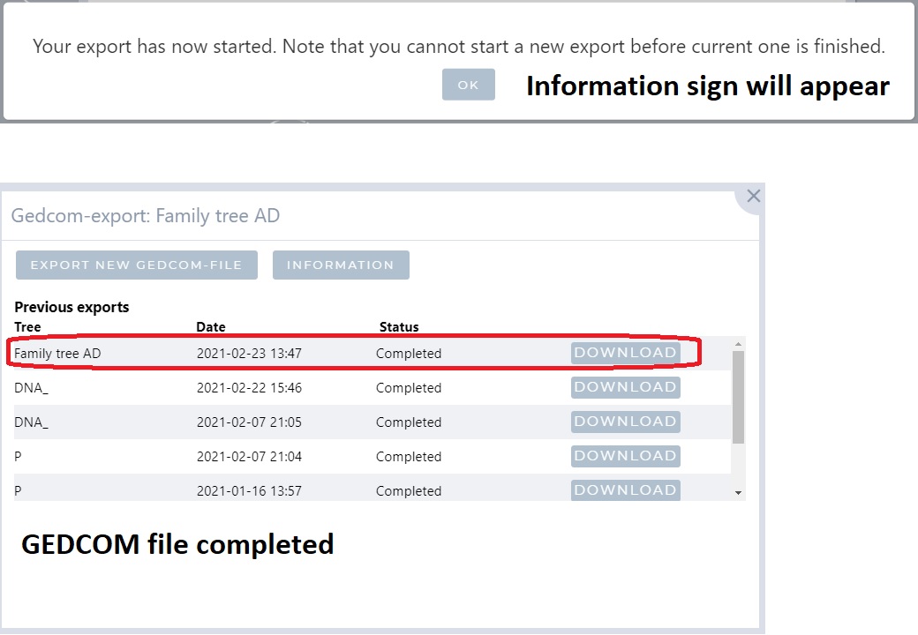Viewport: 918px width, 635px height.
Task: Download the Family tree AD export
Action: pyautogui.click(x=625, y=353)
